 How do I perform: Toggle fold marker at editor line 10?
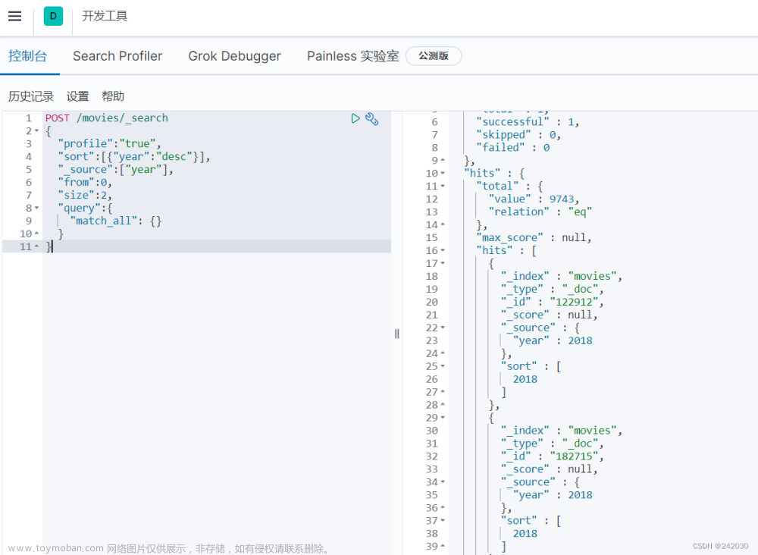point(36,234)
